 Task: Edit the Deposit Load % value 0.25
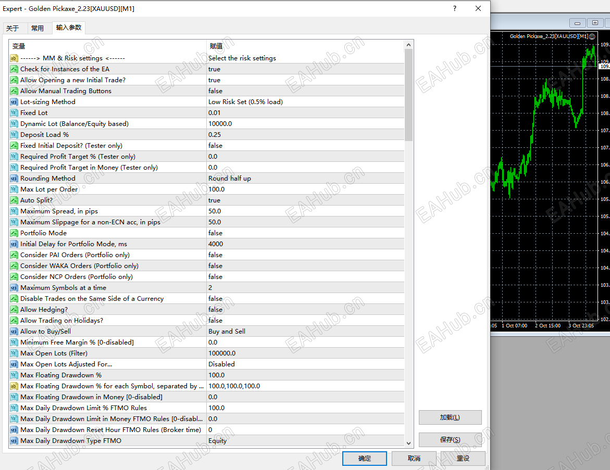(x=305, y=134)
